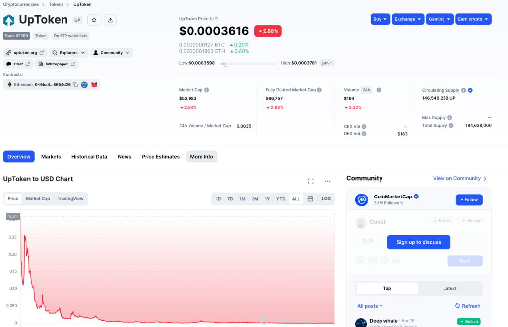
Task: Click the emoji icon in post box
Action: click(x=385, y=260)
